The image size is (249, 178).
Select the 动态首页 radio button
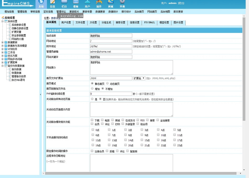click(x=107, y=83)
